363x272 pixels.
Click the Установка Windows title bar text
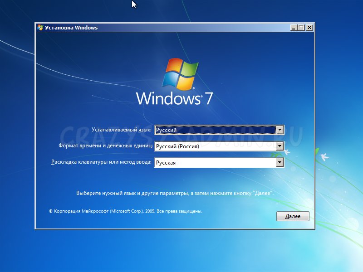[x=71, y=28]
